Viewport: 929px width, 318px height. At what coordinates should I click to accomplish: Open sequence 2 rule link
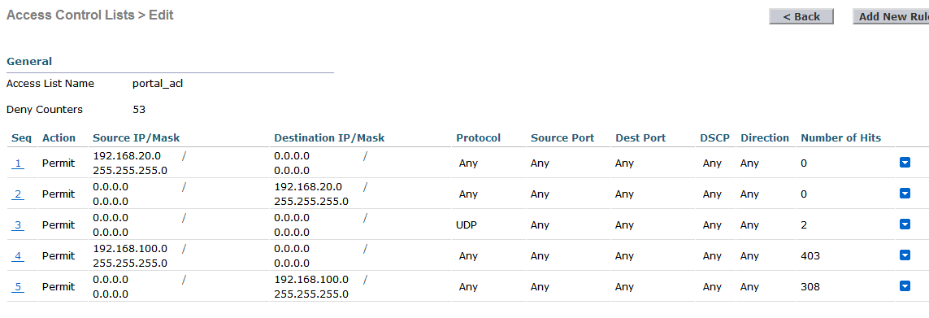coord(18,194)
